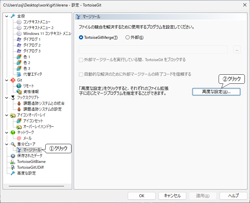Collapse the 差分ビューア tree node
Viewport: 250px width, 203px height.
(x=7, y=144)
